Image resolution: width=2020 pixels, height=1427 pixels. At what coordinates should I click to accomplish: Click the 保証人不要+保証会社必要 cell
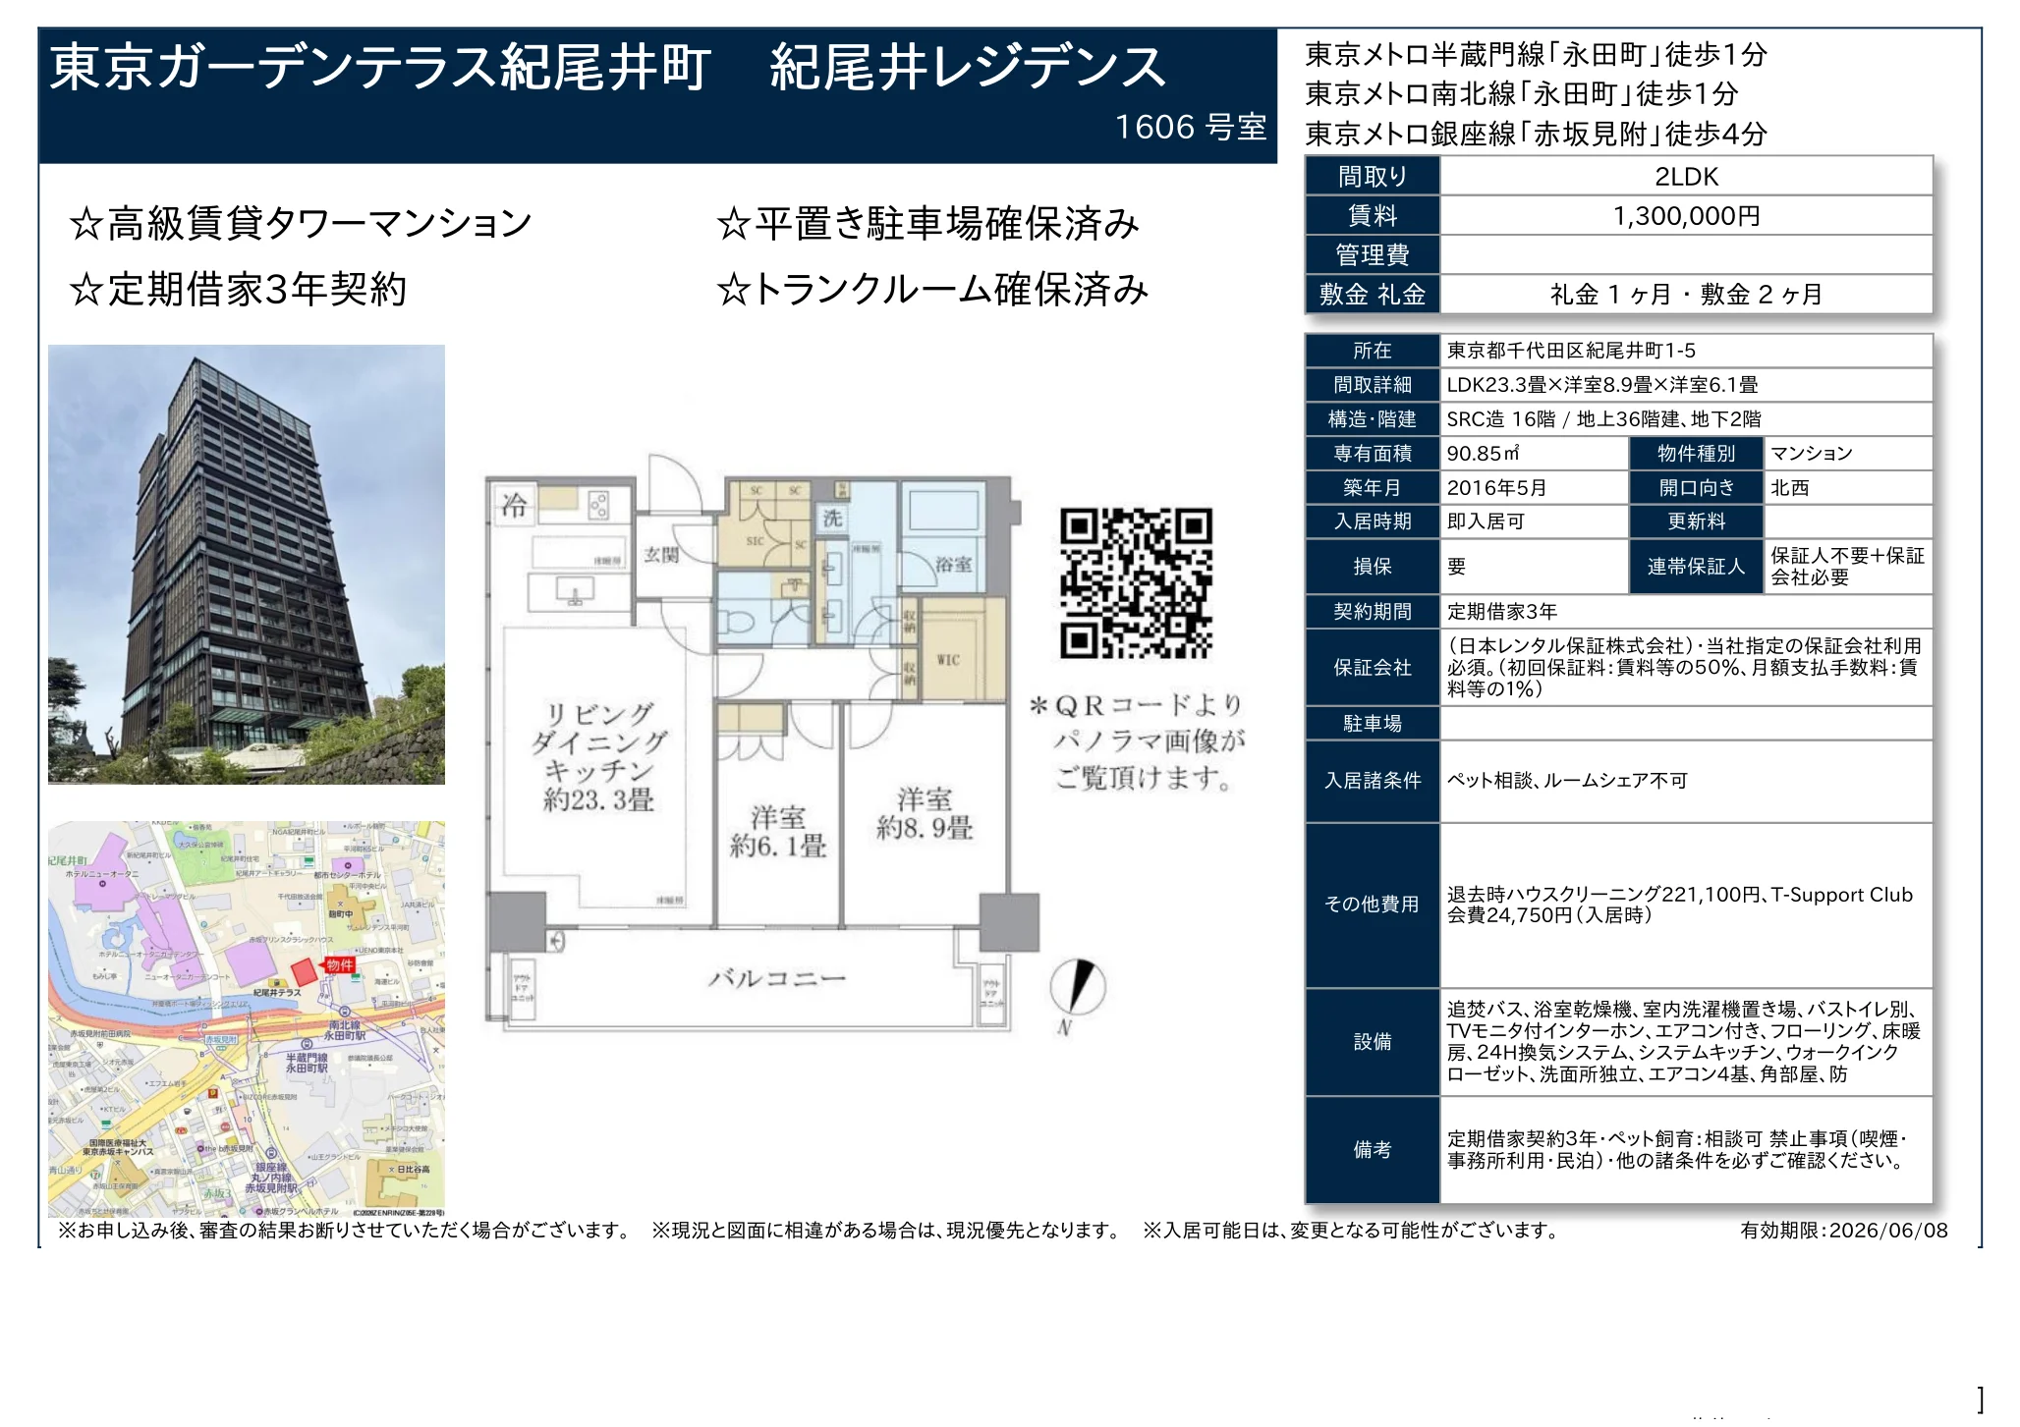tap(1847, 567)
